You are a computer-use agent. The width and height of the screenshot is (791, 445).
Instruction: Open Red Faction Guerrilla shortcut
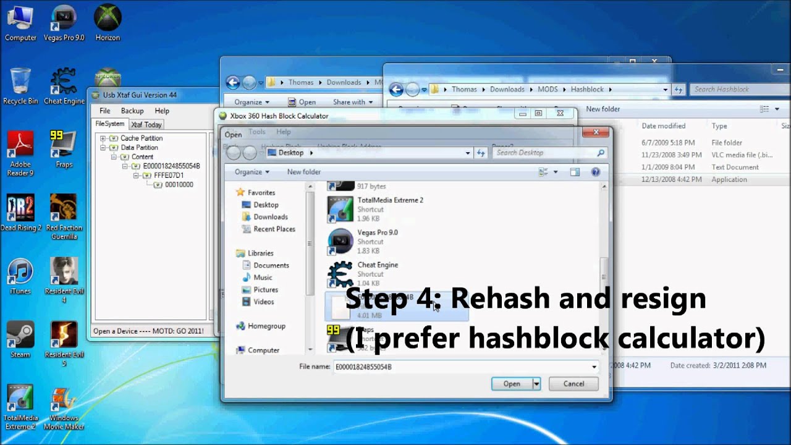coord(64,217)
